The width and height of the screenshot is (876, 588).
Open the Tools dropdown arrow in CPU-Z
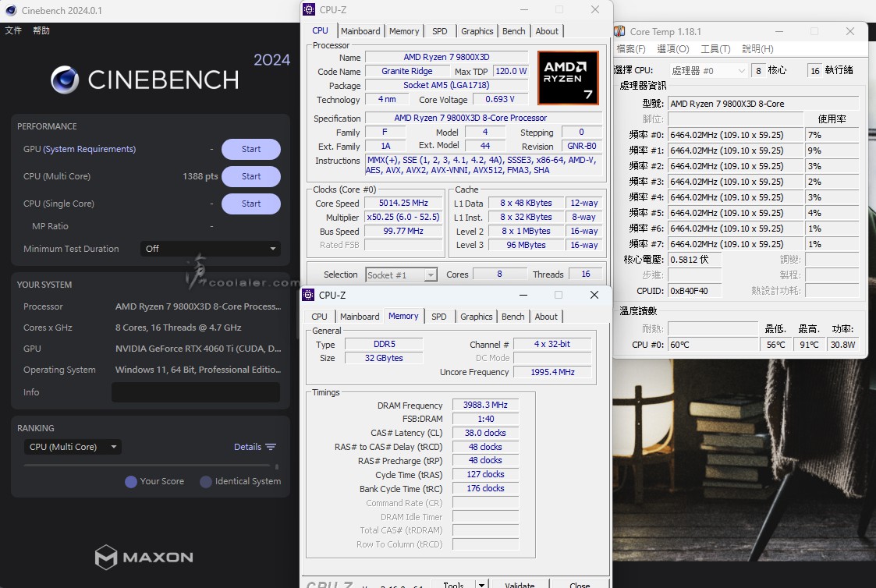[482, 584]
